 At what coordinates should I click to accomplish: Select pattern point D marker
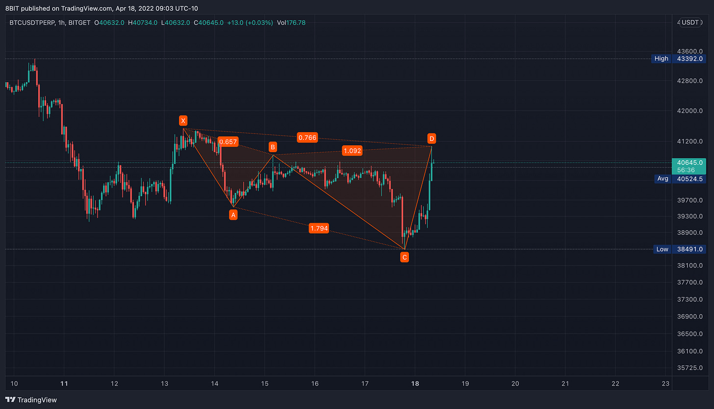pos(432,138)
